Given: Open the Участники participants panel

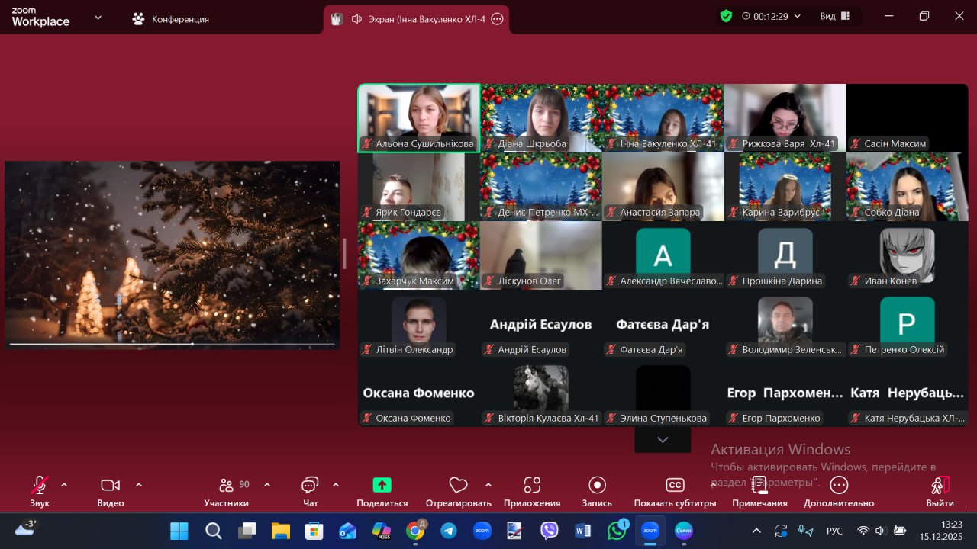Looking at the screenshot, I should [x=226, y=486].
